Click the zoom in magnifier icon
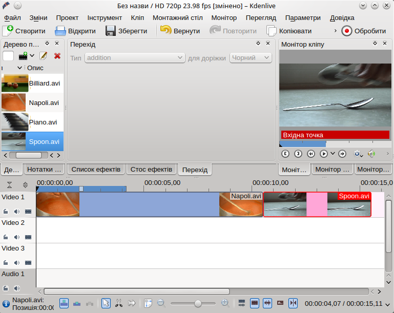This screenshot has height=313, width=394. tap(225, 303)
